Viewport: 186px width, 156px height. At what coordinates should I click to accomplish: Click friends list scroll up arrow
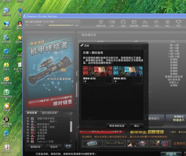click(x=71, y=119)
